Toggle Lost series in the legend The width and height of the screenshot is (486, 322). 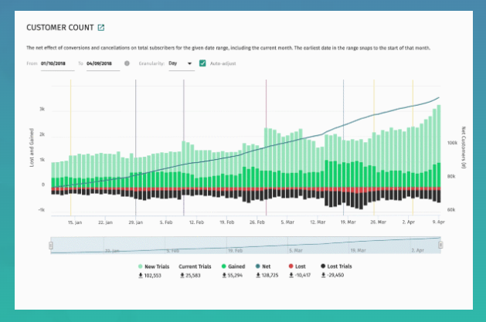(x=297, y=266)
